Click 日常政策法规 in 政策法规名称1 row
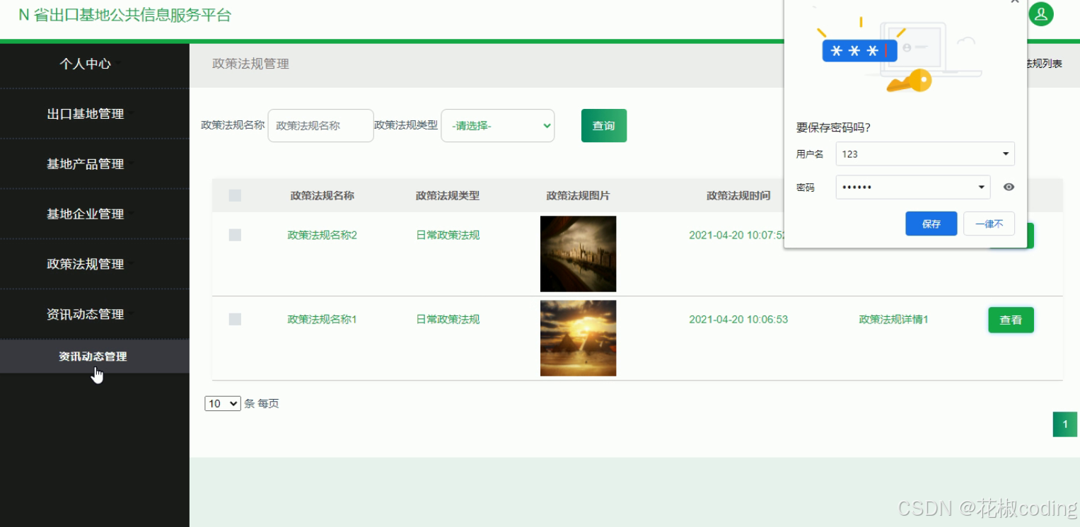Image resolution: width=1080 pixels, height=527 pixels. click(x=448, y=319)
